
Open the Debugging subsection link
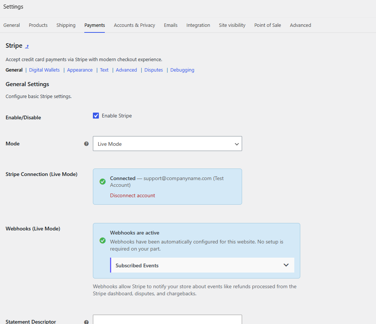182,70
